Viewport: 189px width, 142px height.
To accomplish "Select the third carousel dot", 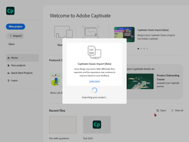I will click(x=144, y=48).
